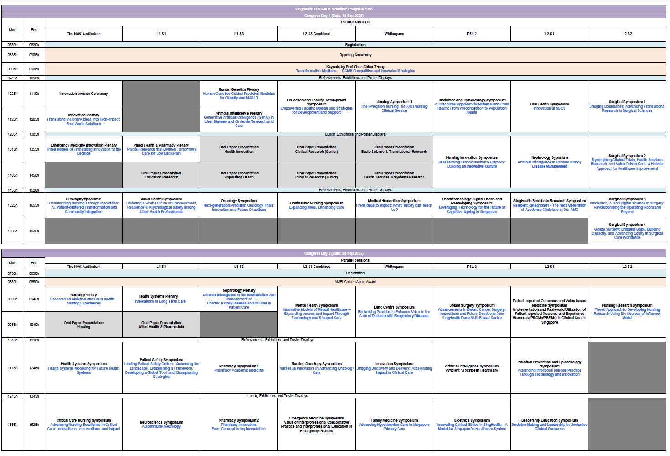The width and height of the screenshot is (670, 456).
Task: Select the Emergency Medicine Symposium cell
Action: pyautogui.click(x=316, y=425)
